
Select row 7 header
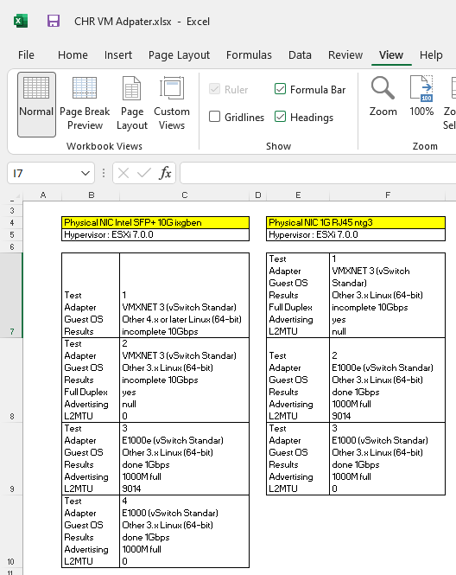click(x=12, y=295)
